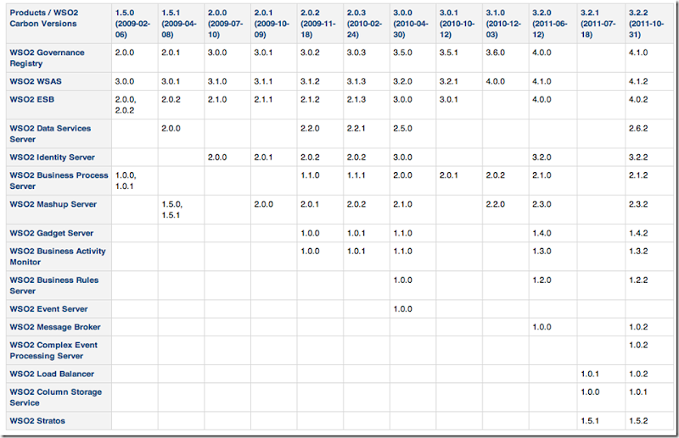Select WSO2 Event Server row label
The image size is (679, 438).
point(48,308)
